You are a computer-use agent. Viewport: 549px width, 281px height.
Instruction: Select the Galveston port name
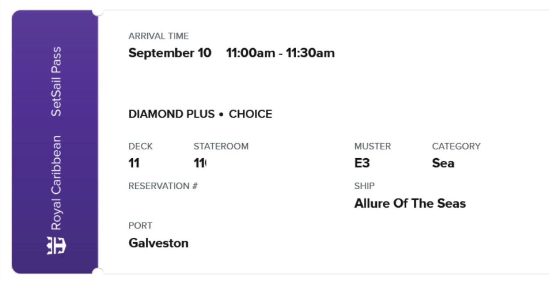point(159,243)
